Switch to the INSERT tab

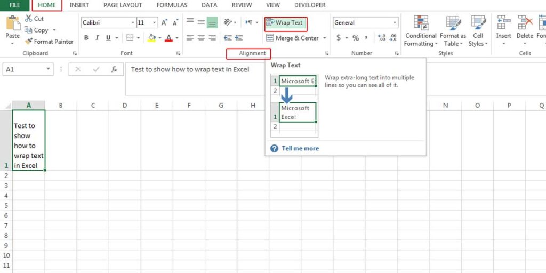coord(79,5)
